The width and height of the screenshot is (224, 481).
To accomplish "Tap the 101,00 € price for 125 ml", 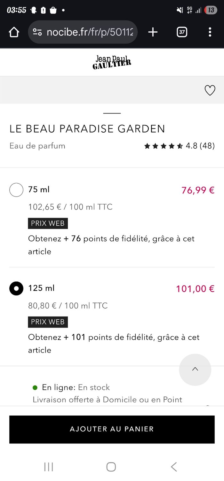I will point(195,289).
